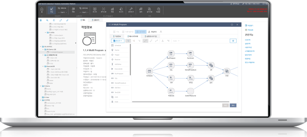This screenshot has height=137, width=307.
Task: Click the expand-all arrows icon above tree
Action: pyautogui.click(x=61, y=20)
